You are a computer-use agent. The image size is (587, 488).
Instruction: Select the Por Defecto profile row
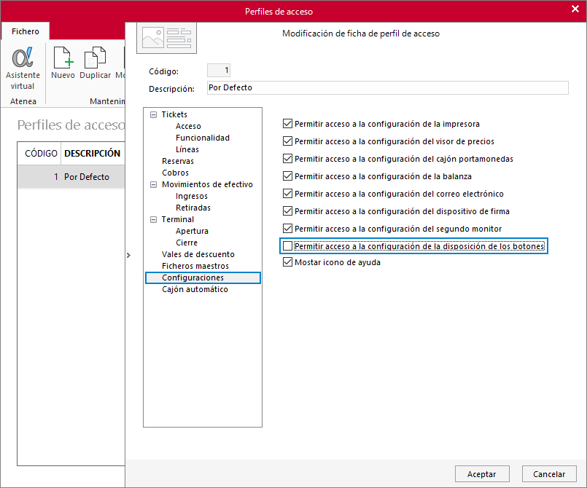[71, 177]
